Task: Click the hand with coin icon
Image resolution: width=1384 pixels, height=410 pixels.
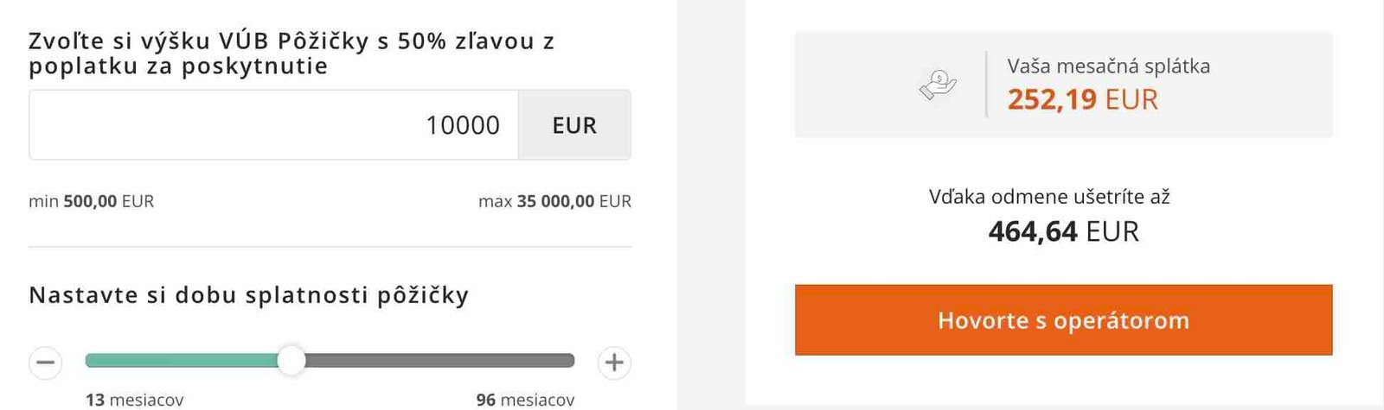Action: point(938,85)
